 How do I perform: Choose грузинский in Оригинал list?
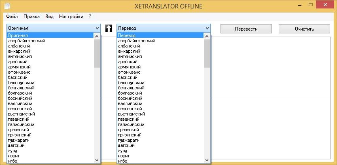point(50,135)
